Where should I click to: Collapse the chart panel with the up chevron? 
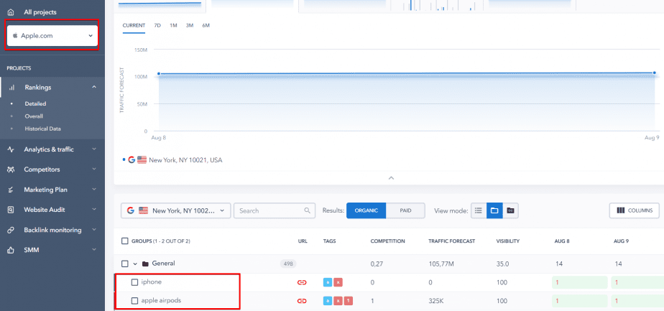[x=391, y=177]
